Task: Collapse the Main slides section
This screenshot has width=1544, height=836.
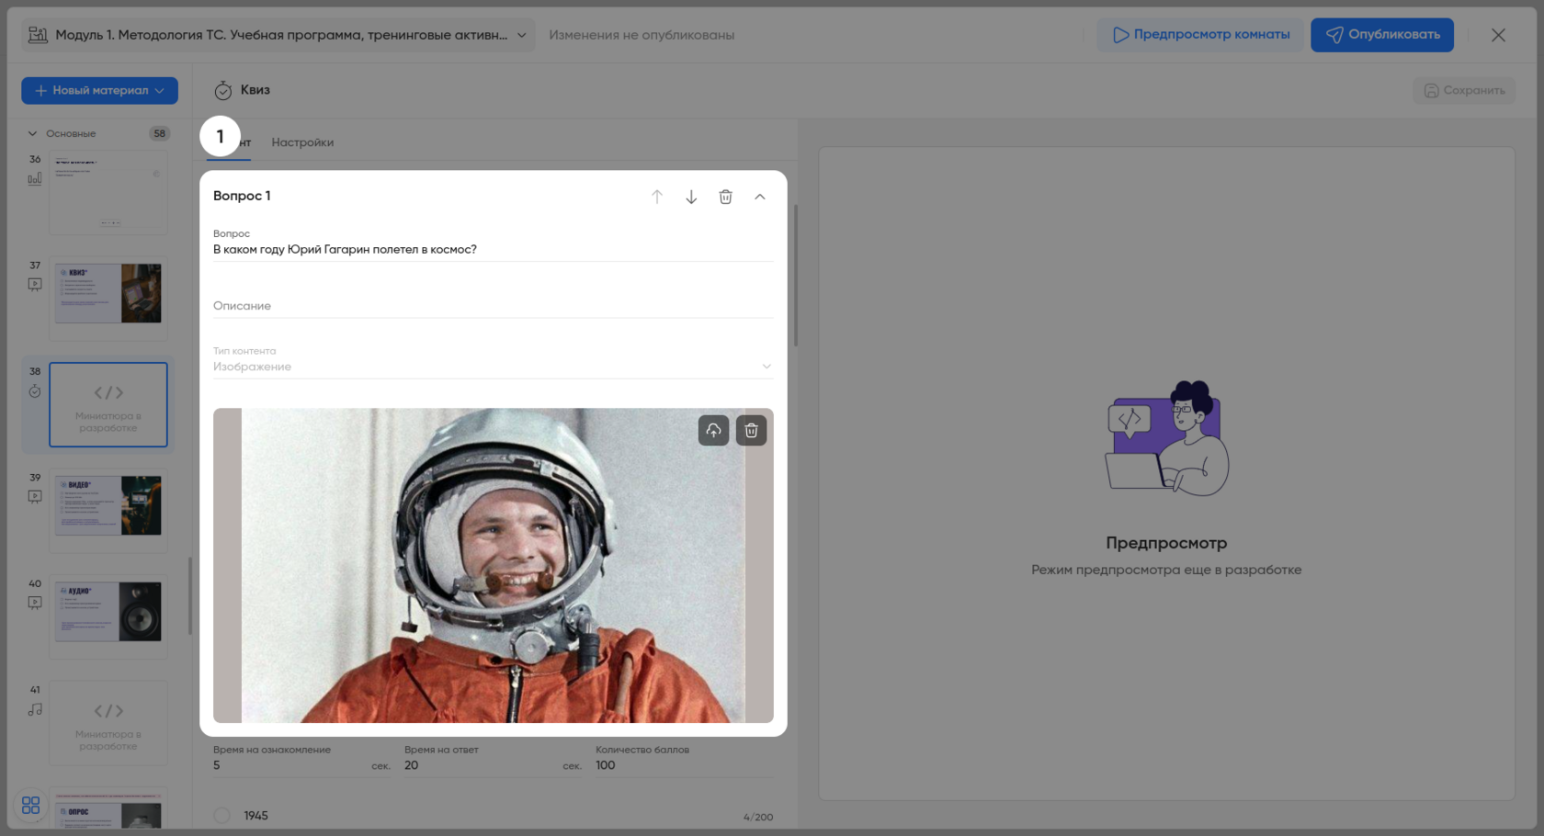Action: point(33,134)
